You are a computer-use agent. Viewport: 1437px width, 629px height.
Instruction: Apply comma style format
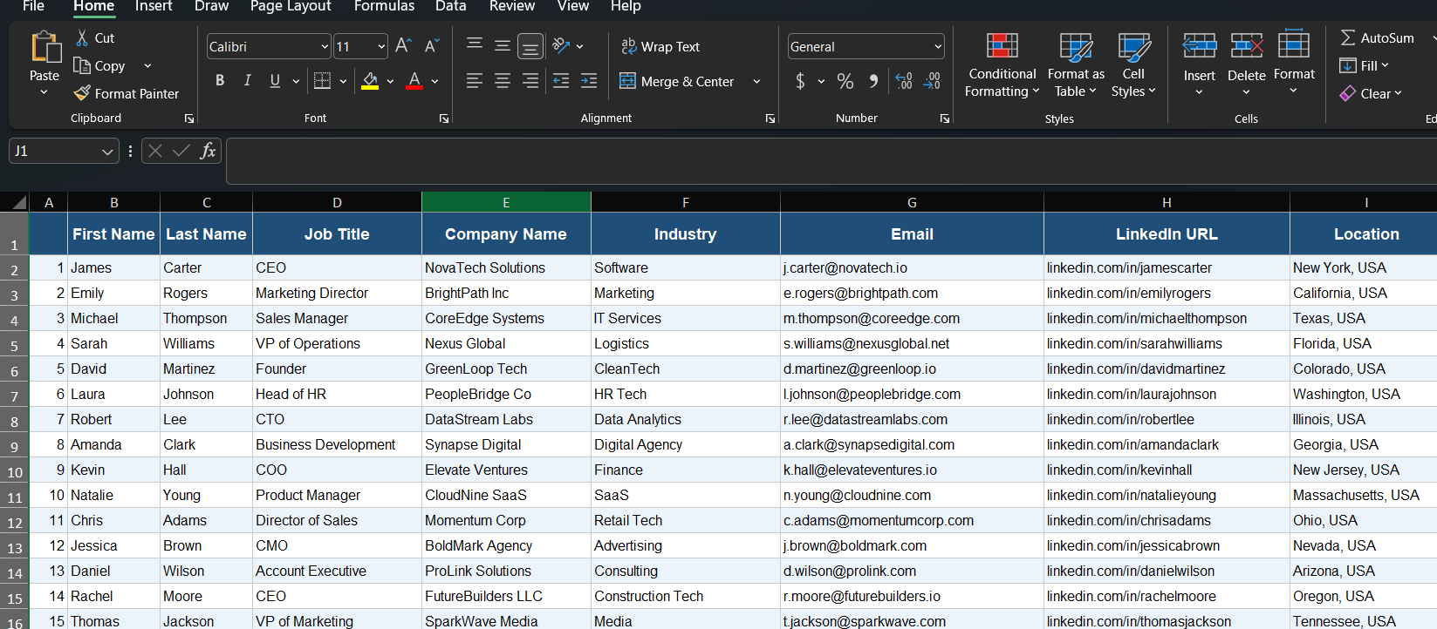[873, 81]
